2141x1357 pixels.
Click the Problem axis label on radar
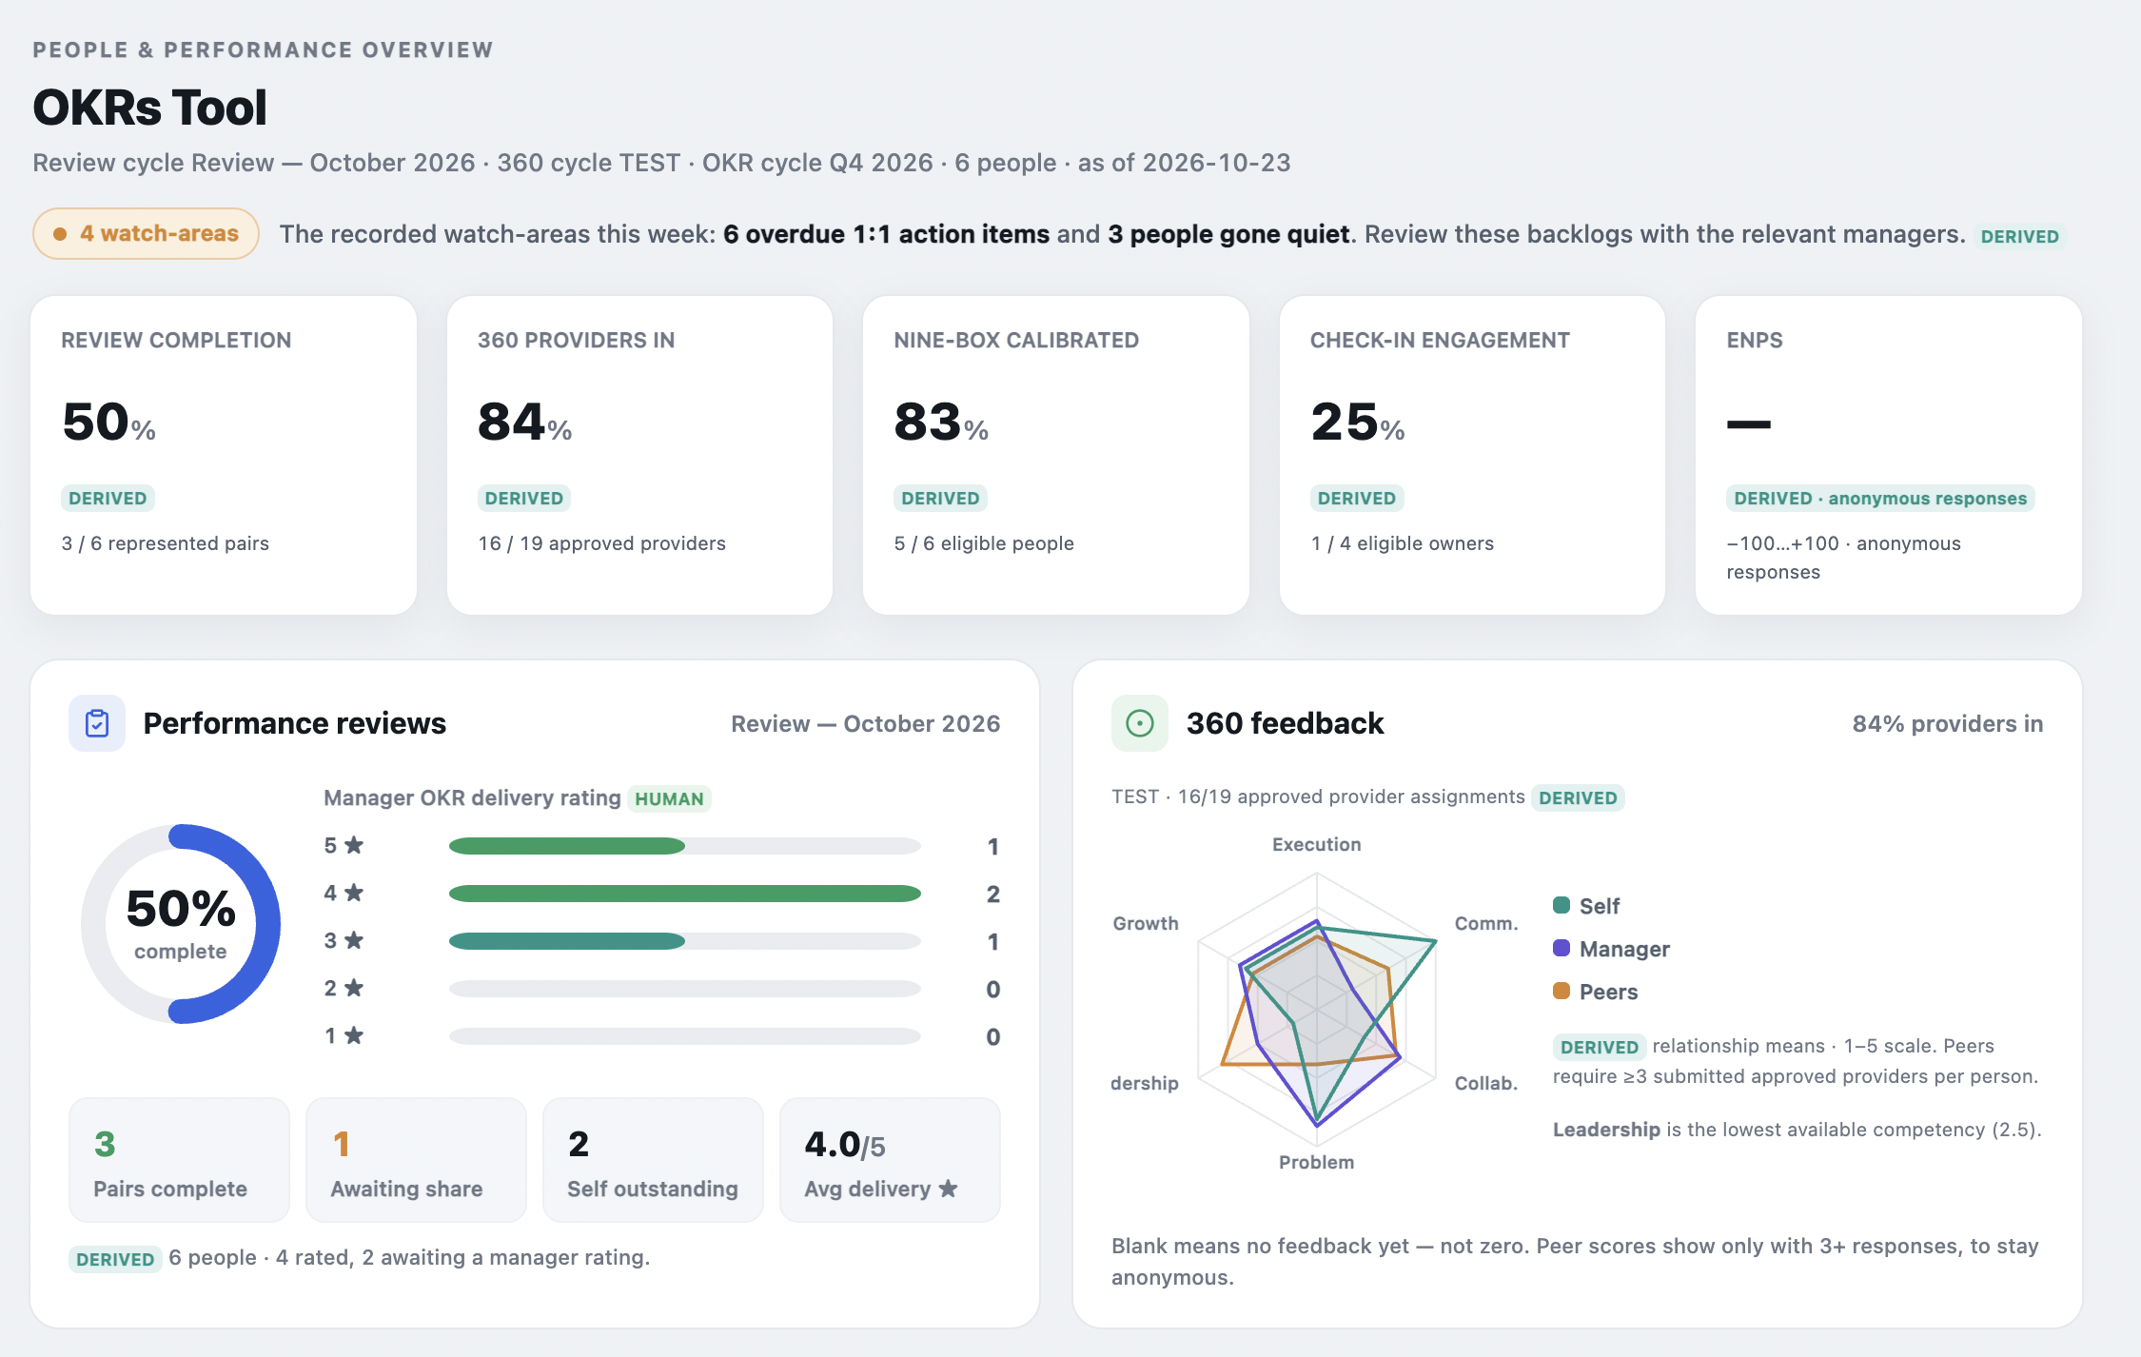tap(1316, 1162)
